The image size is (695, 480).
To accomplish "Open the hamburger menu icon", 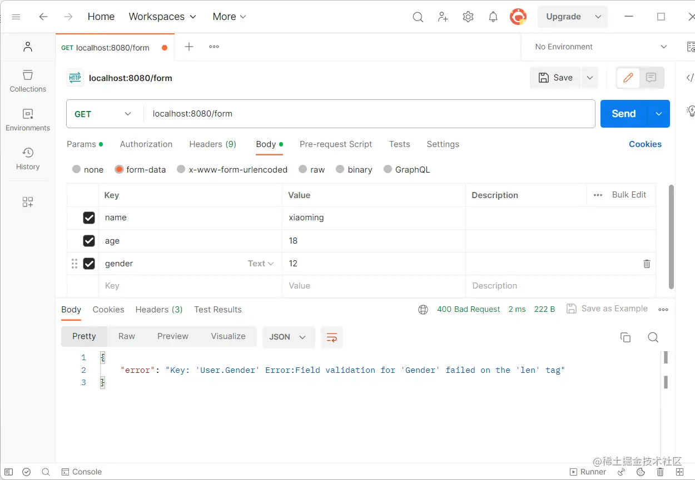I will 16,17.
